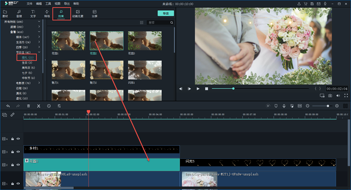Screen dimensions: 351x190
Task: Click the mark in brace icon
Action: [x=315, y=89]
